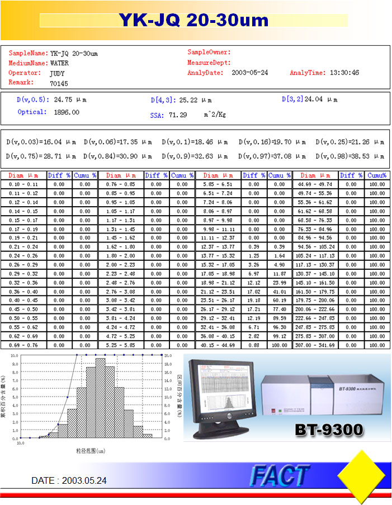The image size is (392, 505).
Task: Click the "145.10 - 161.50" diameter cell
Action: (x=315, y=283)
